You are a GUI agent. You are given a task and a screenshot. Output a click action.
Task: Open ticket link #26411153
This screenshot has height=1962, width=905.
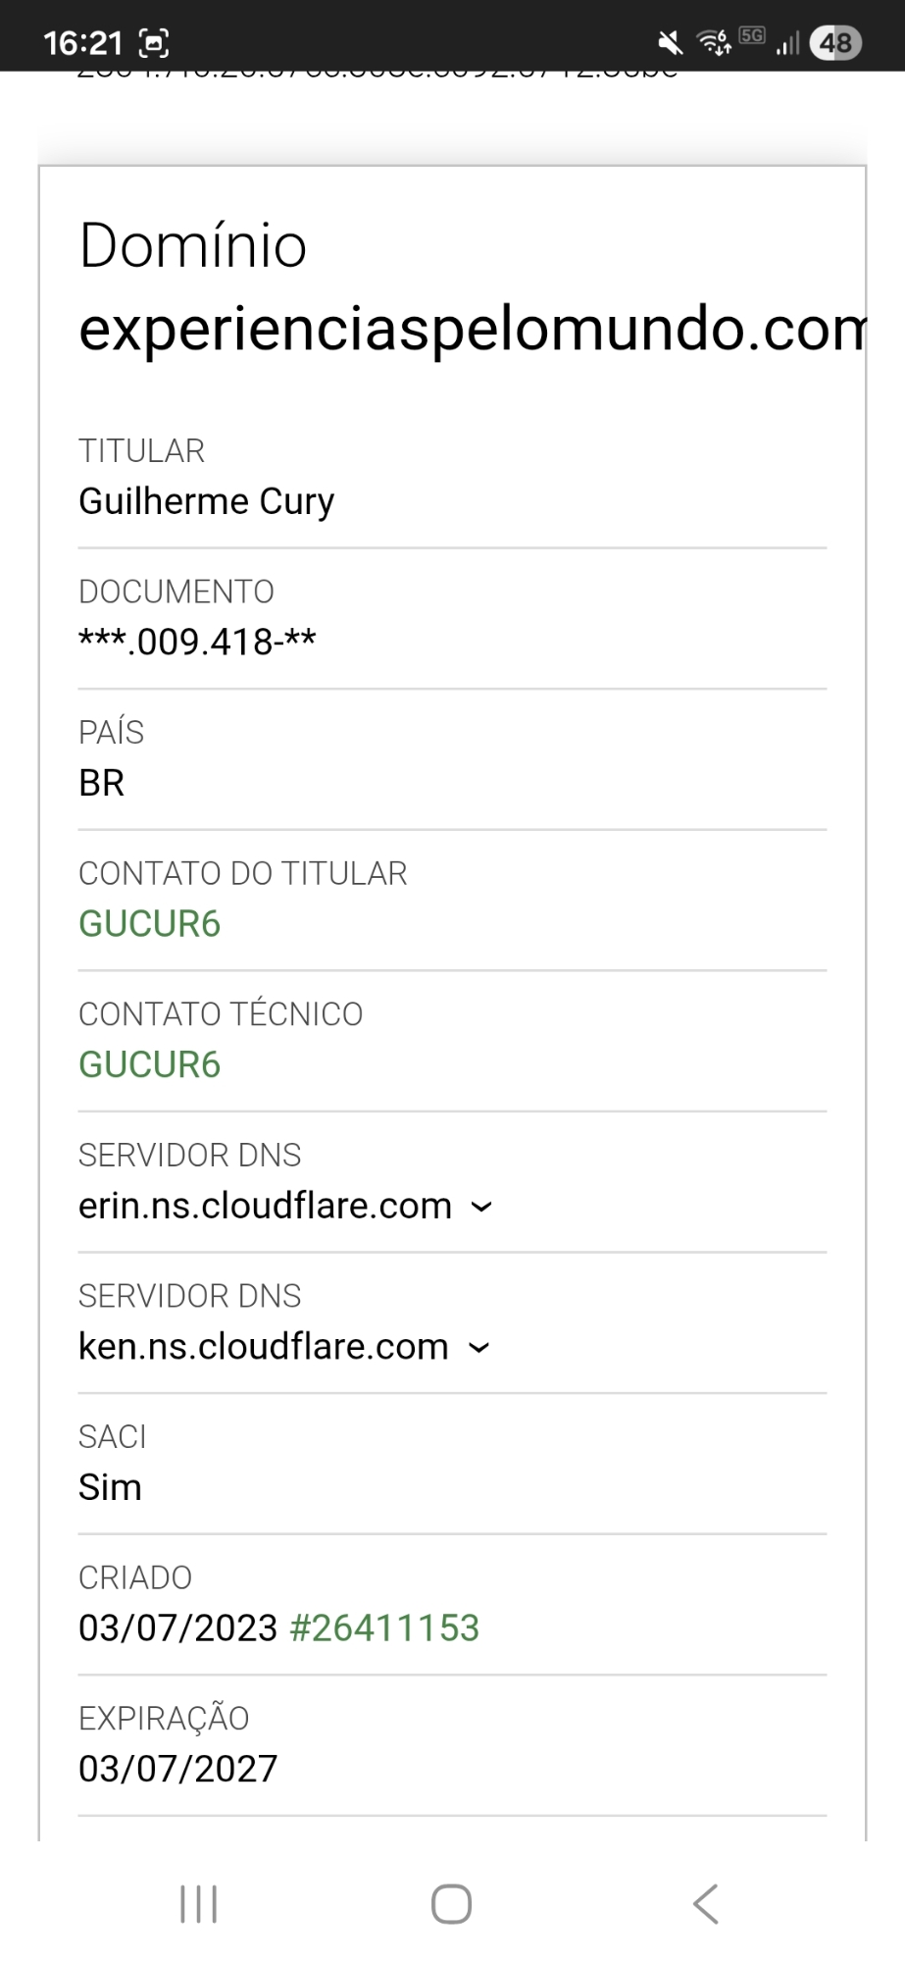[384, 1628]
